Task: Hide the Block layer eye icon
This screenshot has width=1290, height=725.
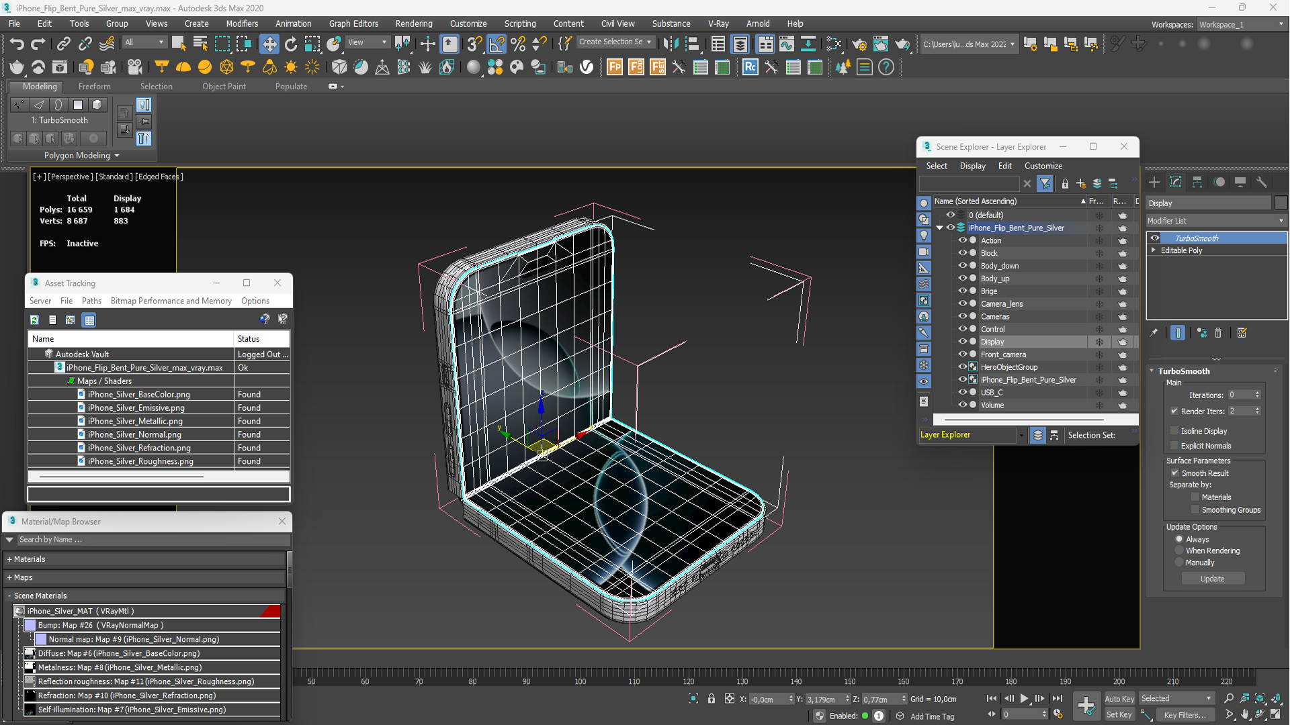Action: click(962, 253)
